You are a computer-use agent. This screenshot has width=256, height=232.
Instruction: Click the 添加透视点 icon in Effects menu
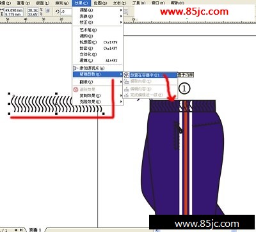(75, 68)
